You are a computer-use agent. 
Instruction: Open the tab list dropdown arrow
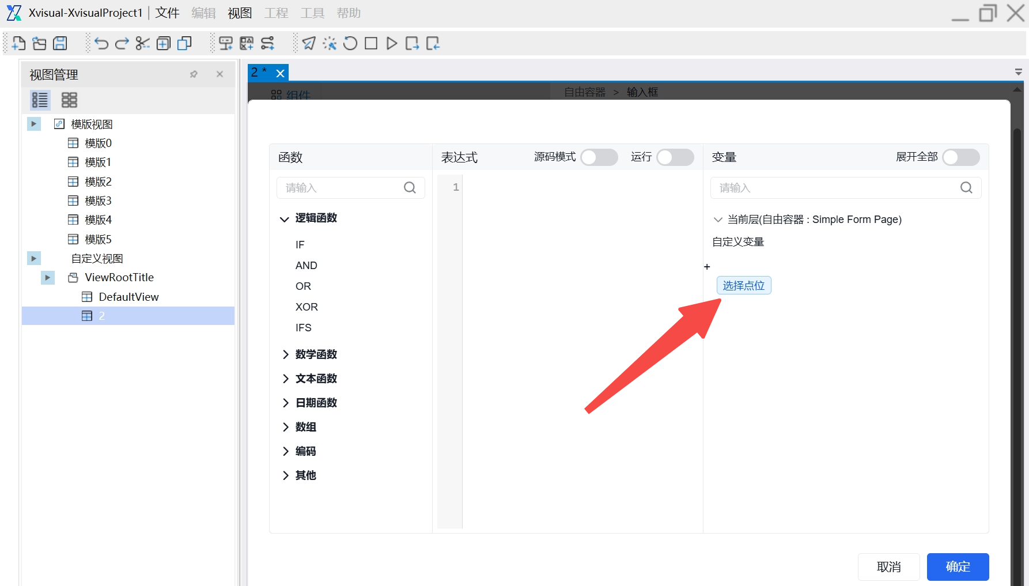pos(1019,72)
